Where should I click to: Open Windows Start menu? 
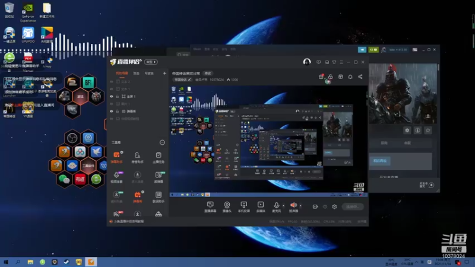click(6, 262)
